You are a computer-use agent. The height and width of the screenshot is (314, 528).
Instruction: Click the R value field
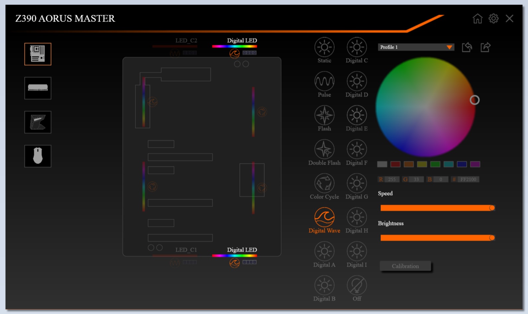click(392, 179)
